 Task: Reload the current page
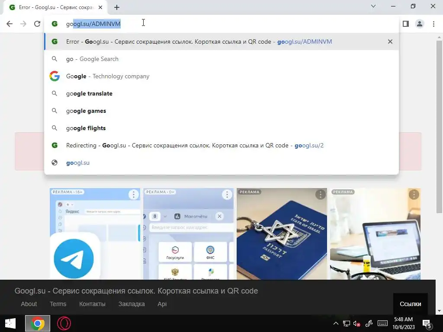[37, 24]
